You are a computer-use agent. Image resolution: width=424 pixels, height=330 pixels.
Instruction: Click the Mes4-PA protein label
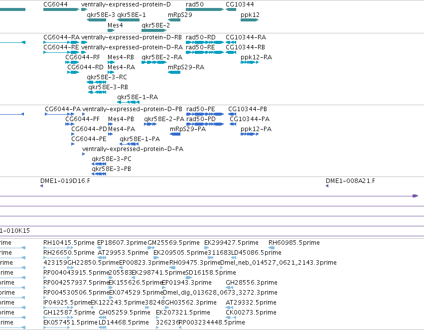pos(122,129)
